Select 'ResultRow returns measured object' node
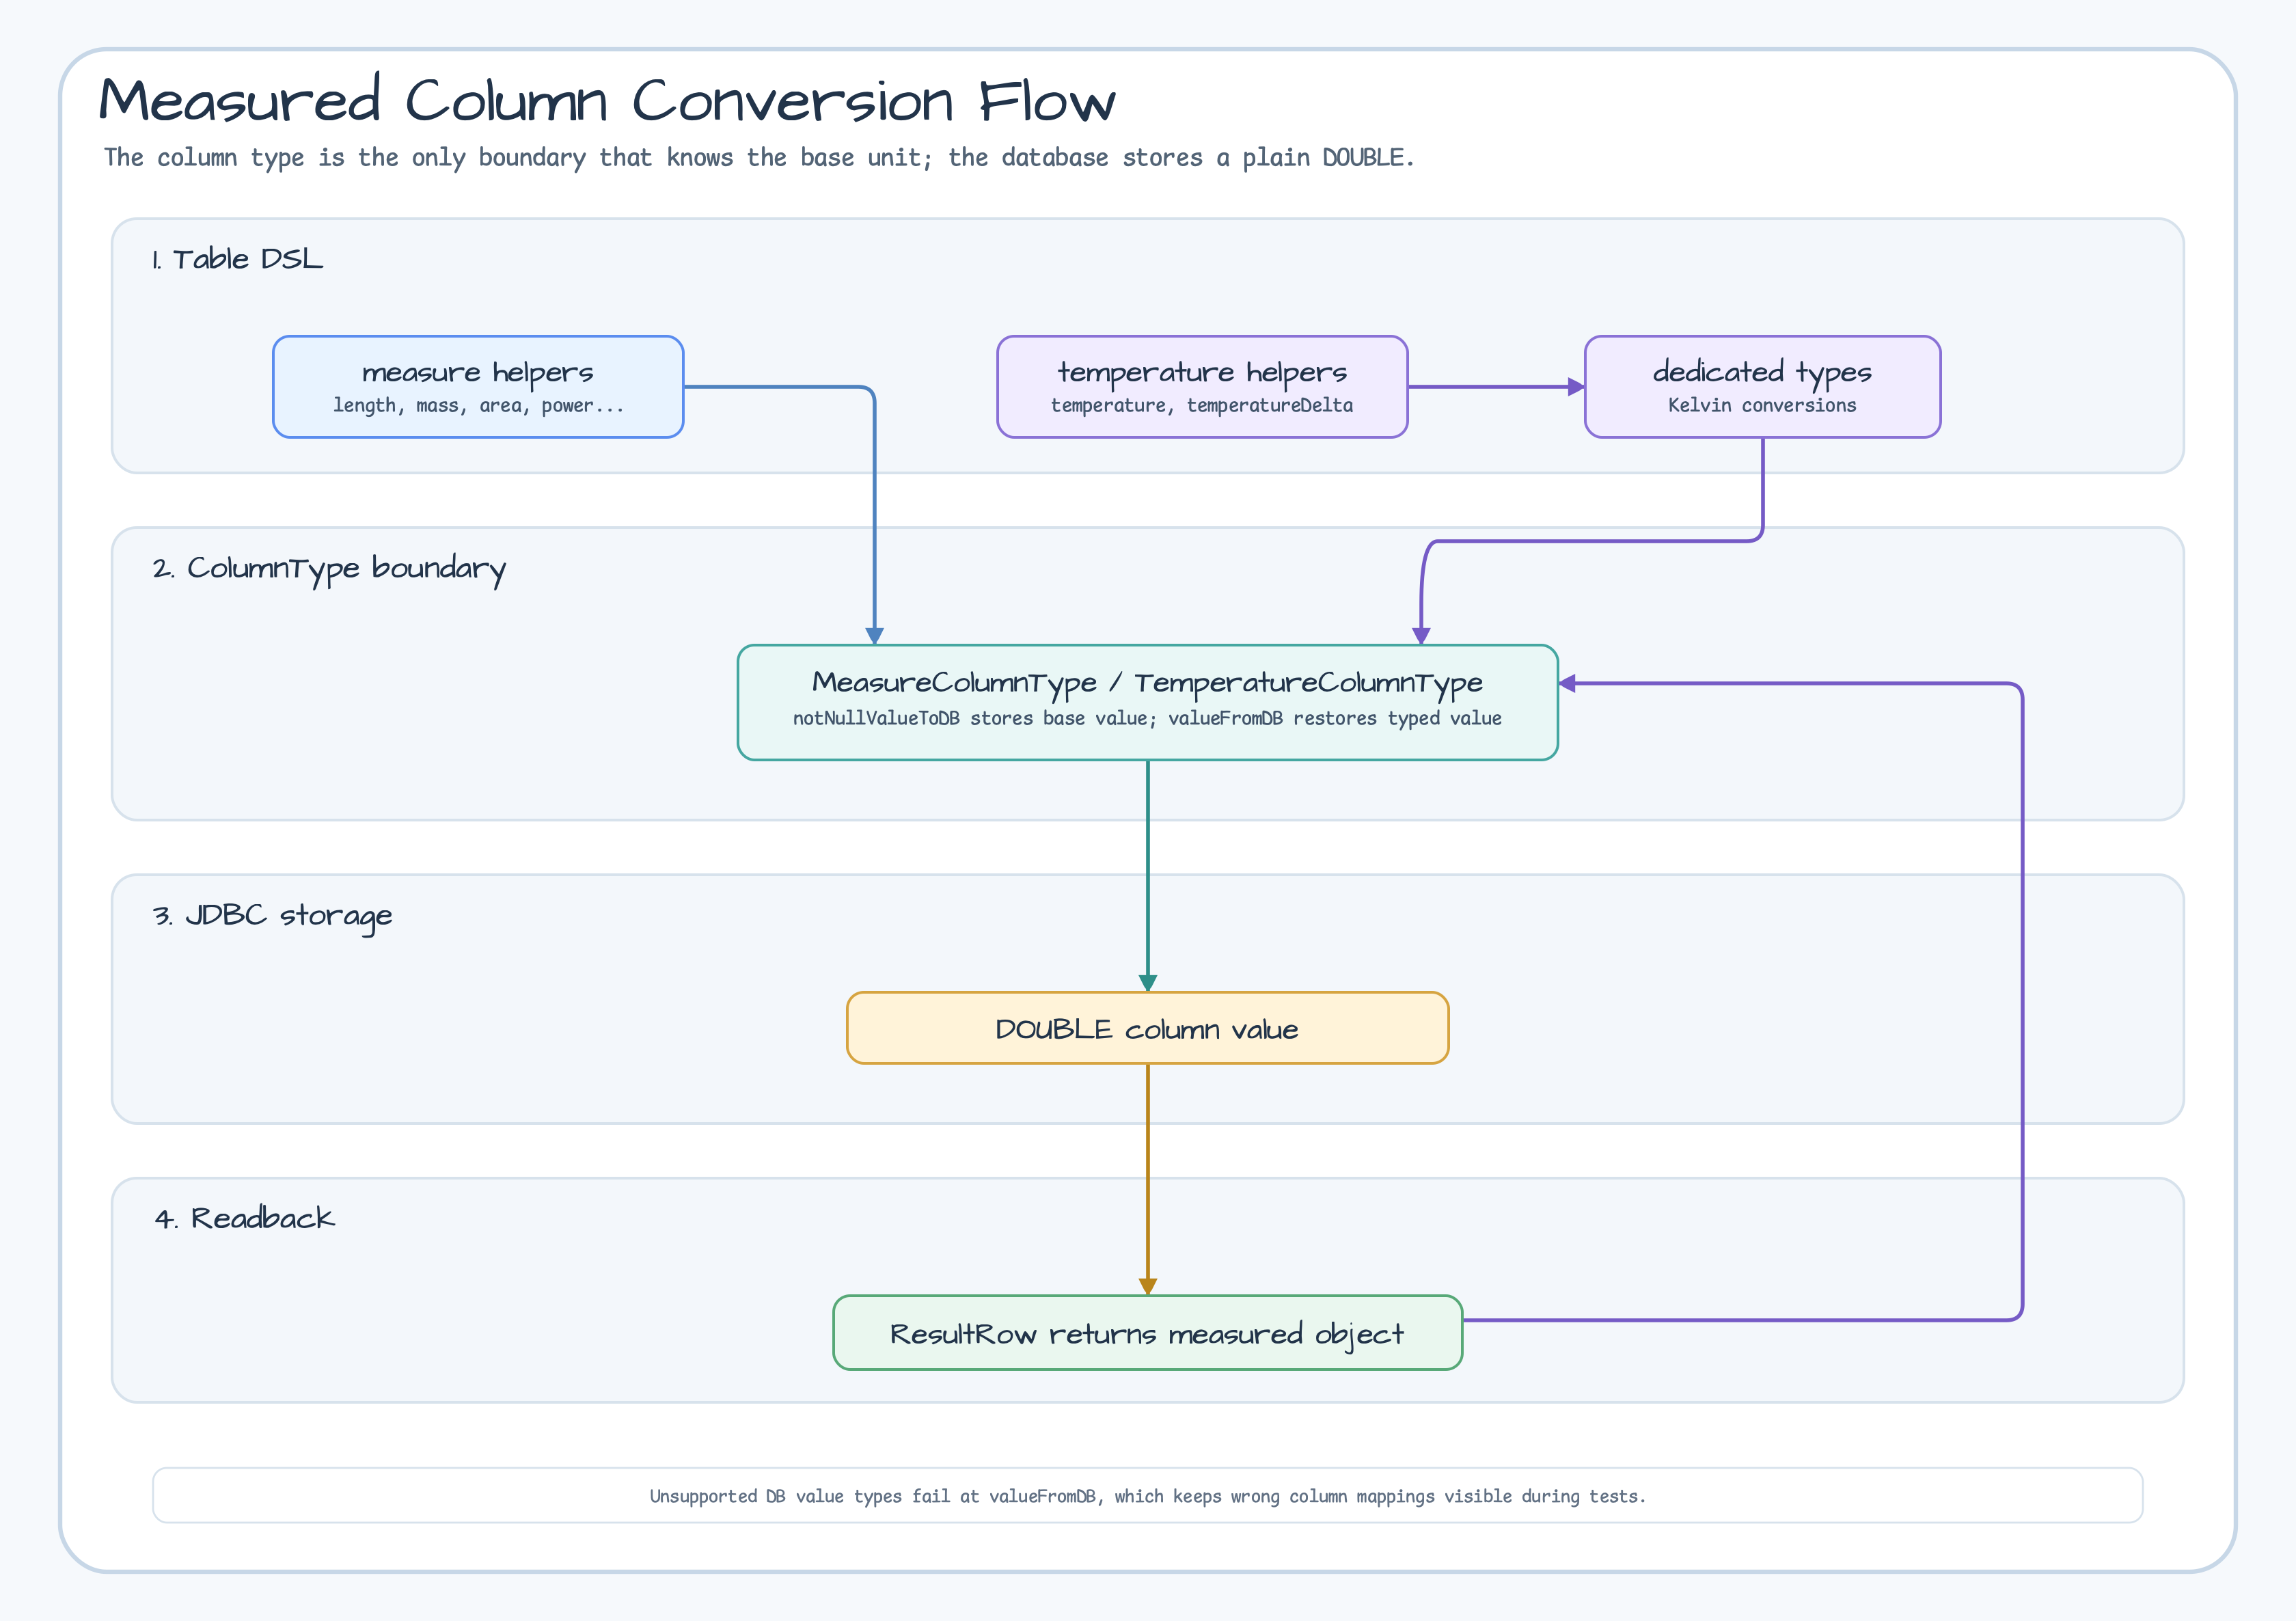This screenshot has height=1621, width=2296. [1147, 1333]
